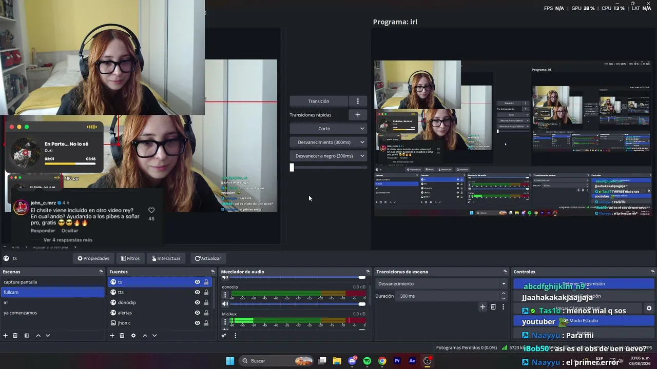
Task: Open Propiedades for the selected source
Action: point(93,258)
